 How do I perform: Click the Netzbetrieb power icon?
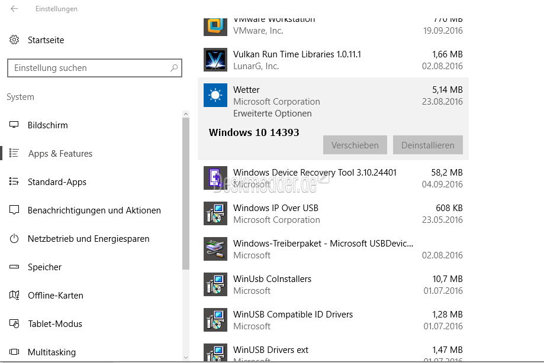pos(14,238)
